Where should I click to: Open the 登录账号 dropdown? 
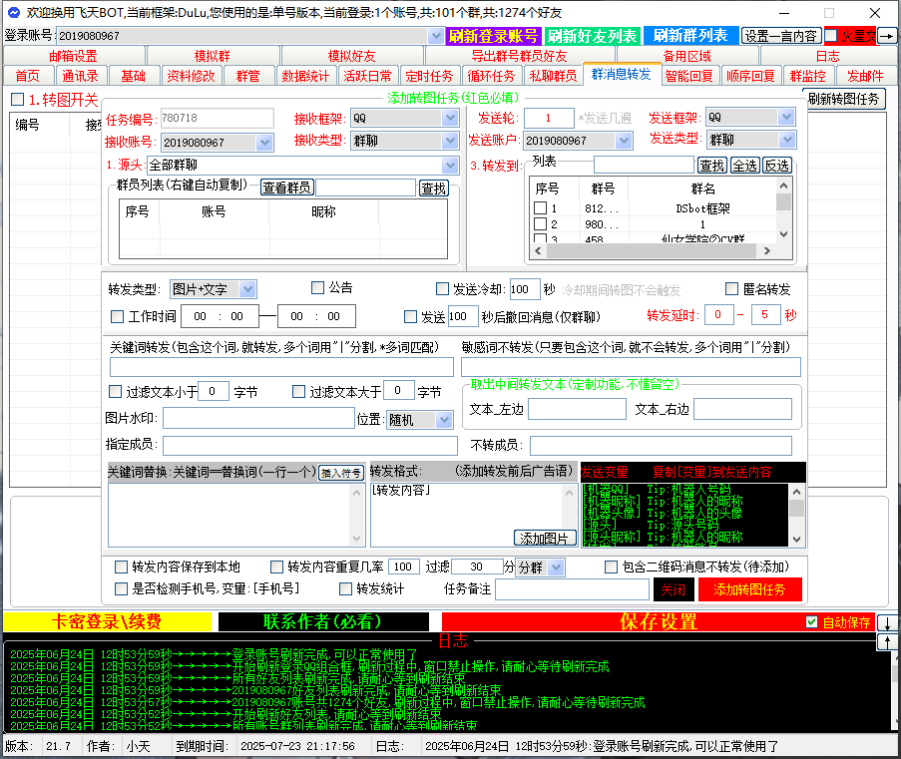click(x=436, y=36)
